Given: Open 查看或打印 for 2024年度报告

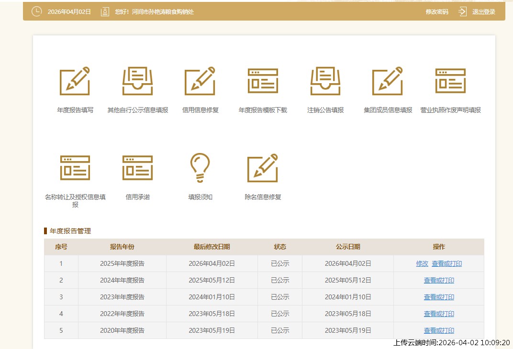Looking at the screenshot, I should (439, 280).
